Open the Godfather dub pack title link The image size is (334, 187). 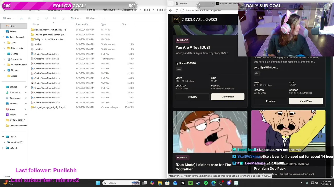pos(204,167)
